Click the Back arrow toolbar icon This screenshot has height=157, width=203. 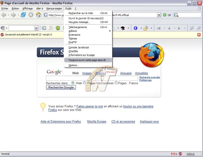[x=4, y=15]
